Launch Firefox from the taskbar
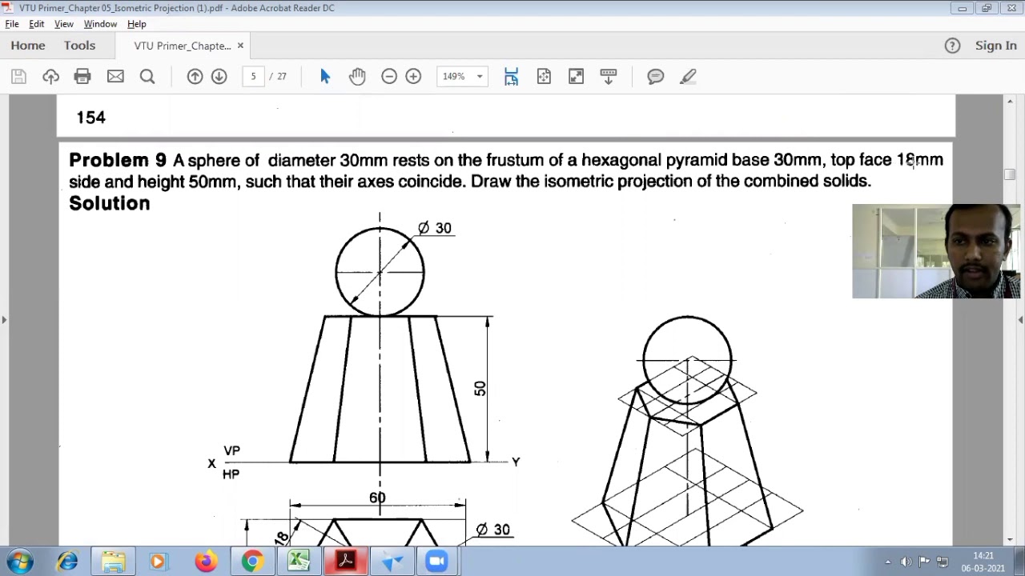1025x576 pixels. pos(206,562)
